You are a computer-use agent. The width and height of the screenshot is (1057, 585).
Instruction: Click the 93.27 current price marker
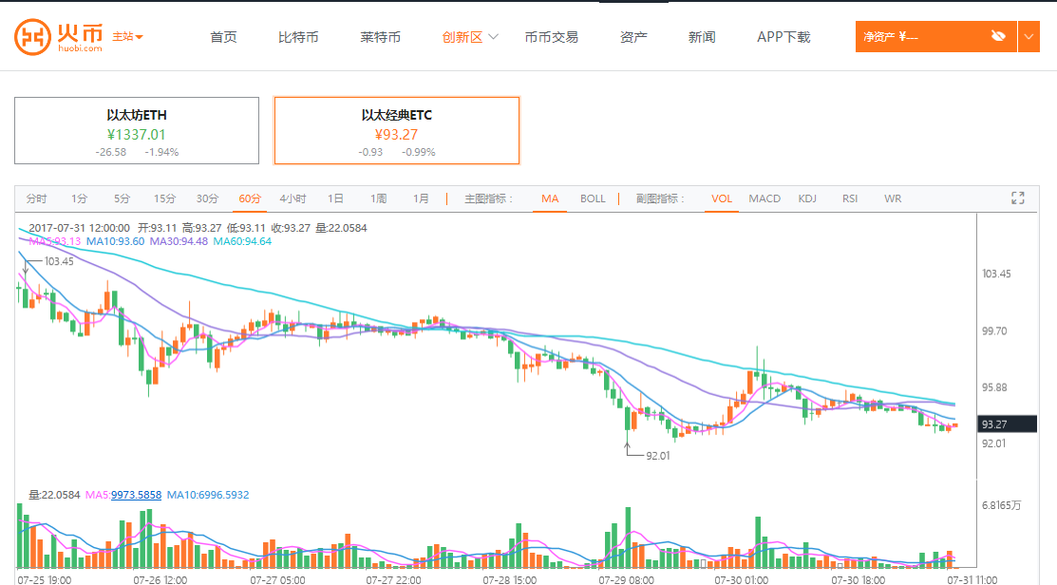click(1007, 425)
